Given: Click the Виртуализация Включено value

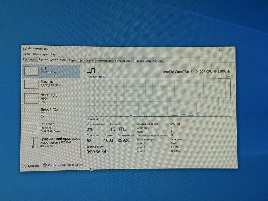Looking at the screenshot, I should [x=177, y=139].
